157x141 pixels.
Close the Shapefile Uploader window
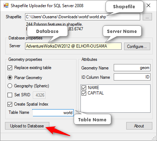pyautogui.click(x=148, y=5)
